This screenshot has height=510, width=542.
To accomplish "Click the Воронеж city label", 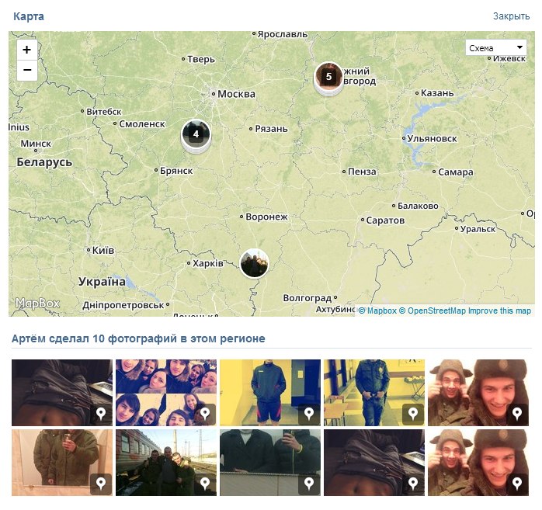I will (266, 217).
